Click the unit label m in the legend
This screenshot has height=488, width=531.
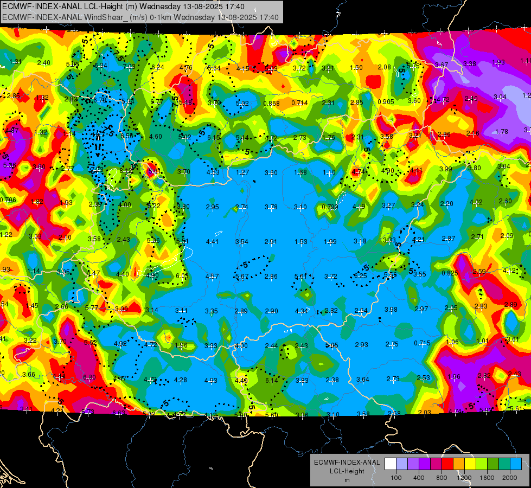click(x=347, y=480)
